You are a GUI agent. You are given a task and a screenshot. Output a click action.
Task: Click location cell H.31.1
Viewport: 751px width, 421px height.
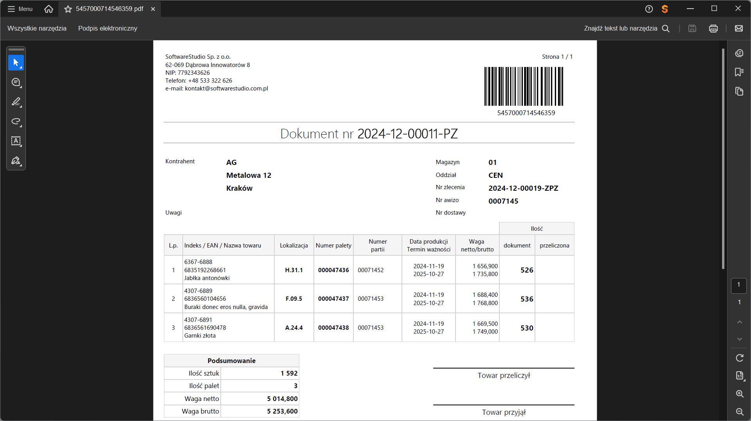(294, 270)
